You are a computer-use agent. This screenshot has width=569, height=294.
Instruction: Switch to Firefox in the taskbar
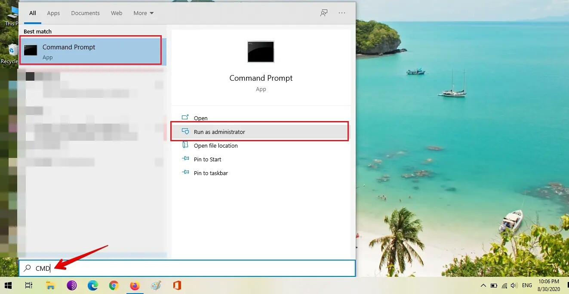point(135,285)
